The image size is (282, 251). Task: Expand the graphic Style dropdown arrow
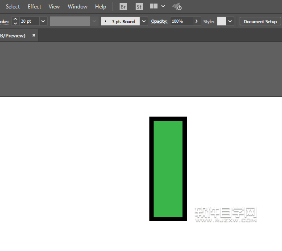pyautogui.click(x=230, y=21)
